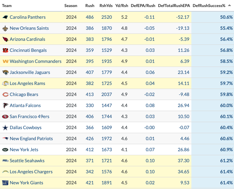234x189 pixels.
Task: Sort by the Yd/Rsh column header
Action: pos(122,6)
